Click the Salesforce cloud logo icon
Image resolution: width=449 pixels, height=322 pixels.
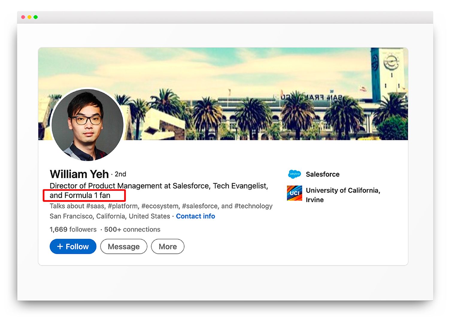(295, 174)
